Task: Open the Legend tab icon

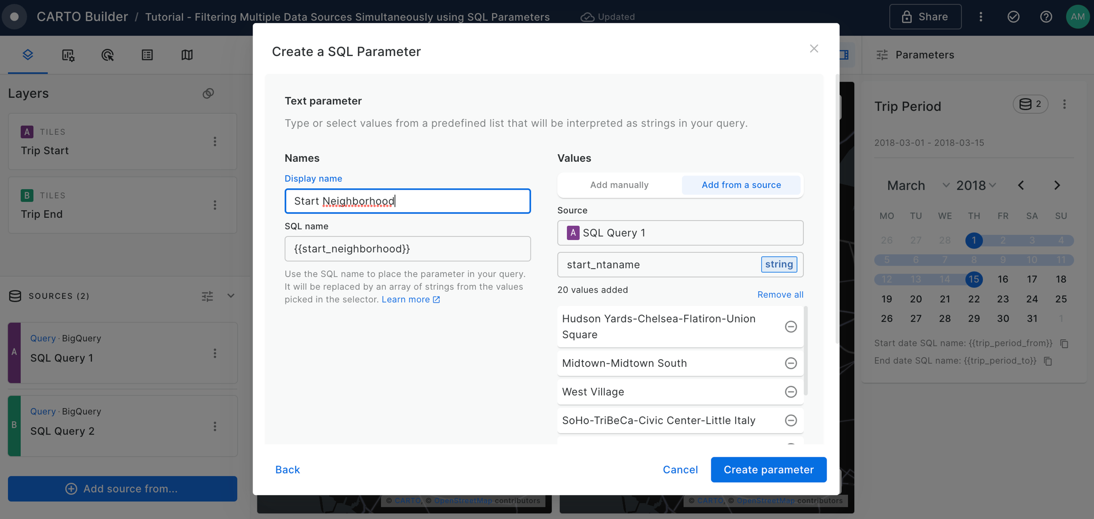Action: coord(147,55)
